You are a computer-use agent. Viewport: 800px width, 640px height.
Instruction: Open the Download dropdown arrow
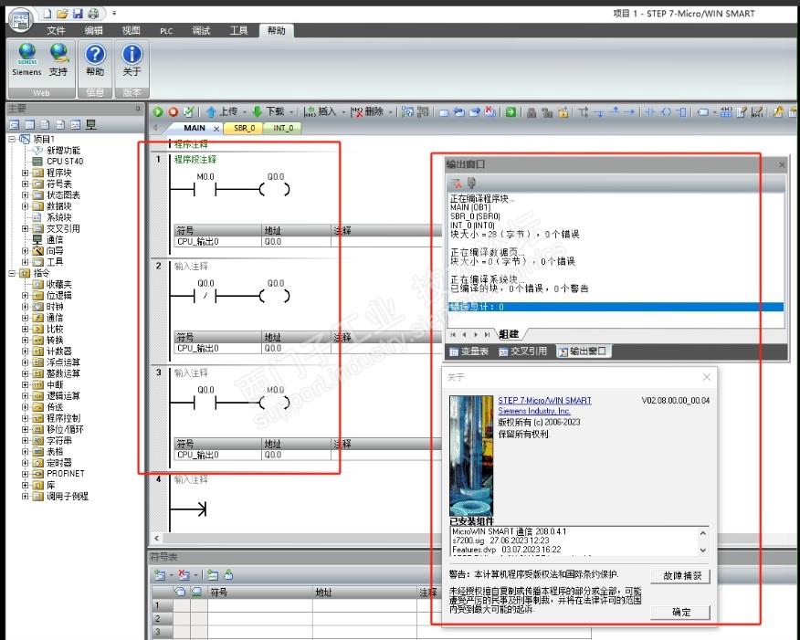pos(291,111)
